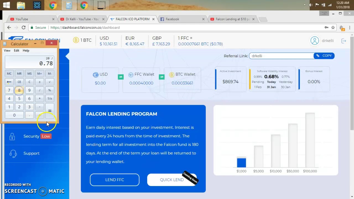354x199 pixels.
Task: Switch to the Facebook tab
Action: (183, 19)
